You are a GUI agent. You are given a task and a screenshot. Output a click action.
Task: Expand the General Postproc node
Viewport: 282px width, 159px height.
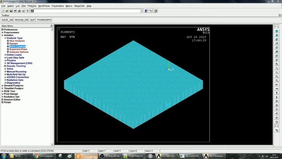click(3, 86)
